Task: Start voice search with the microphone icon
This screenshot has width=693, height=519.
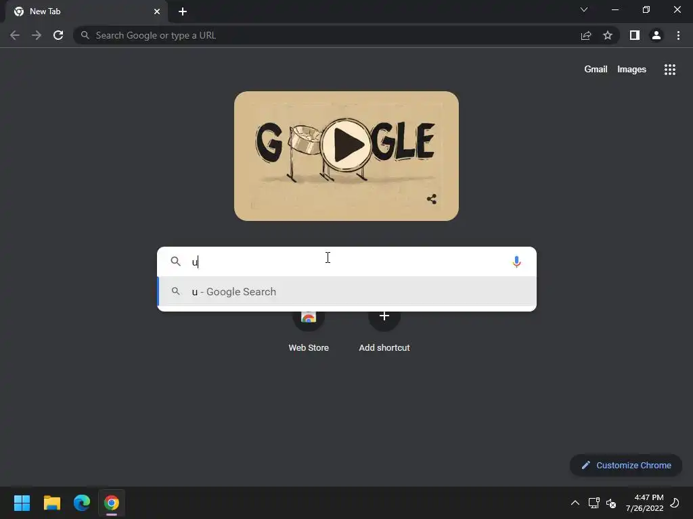Action: (516, 262)
